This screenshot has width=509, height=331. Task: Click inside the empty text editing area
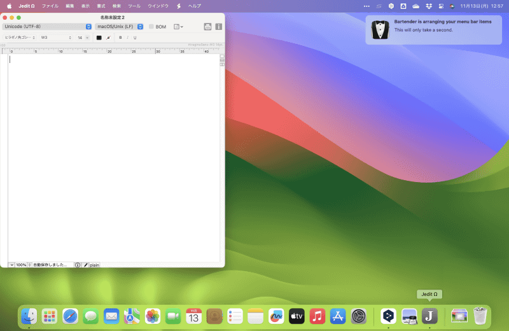coord(114,157)
